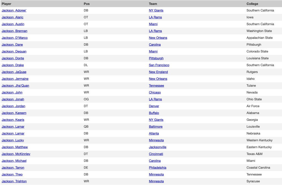
Task: Click the College column header
Action: (x=252, y=4)
